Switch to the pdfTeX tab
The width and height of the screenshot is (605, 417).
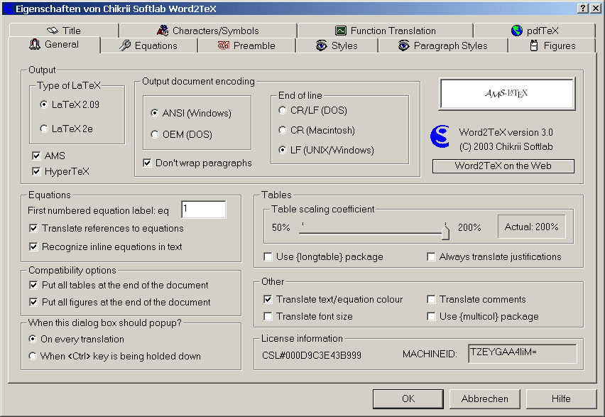click(535, 31)
